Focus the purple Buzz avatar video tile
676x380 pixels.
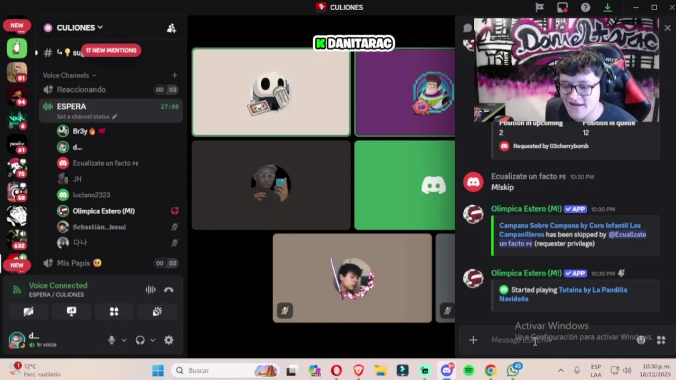point(405,92)
